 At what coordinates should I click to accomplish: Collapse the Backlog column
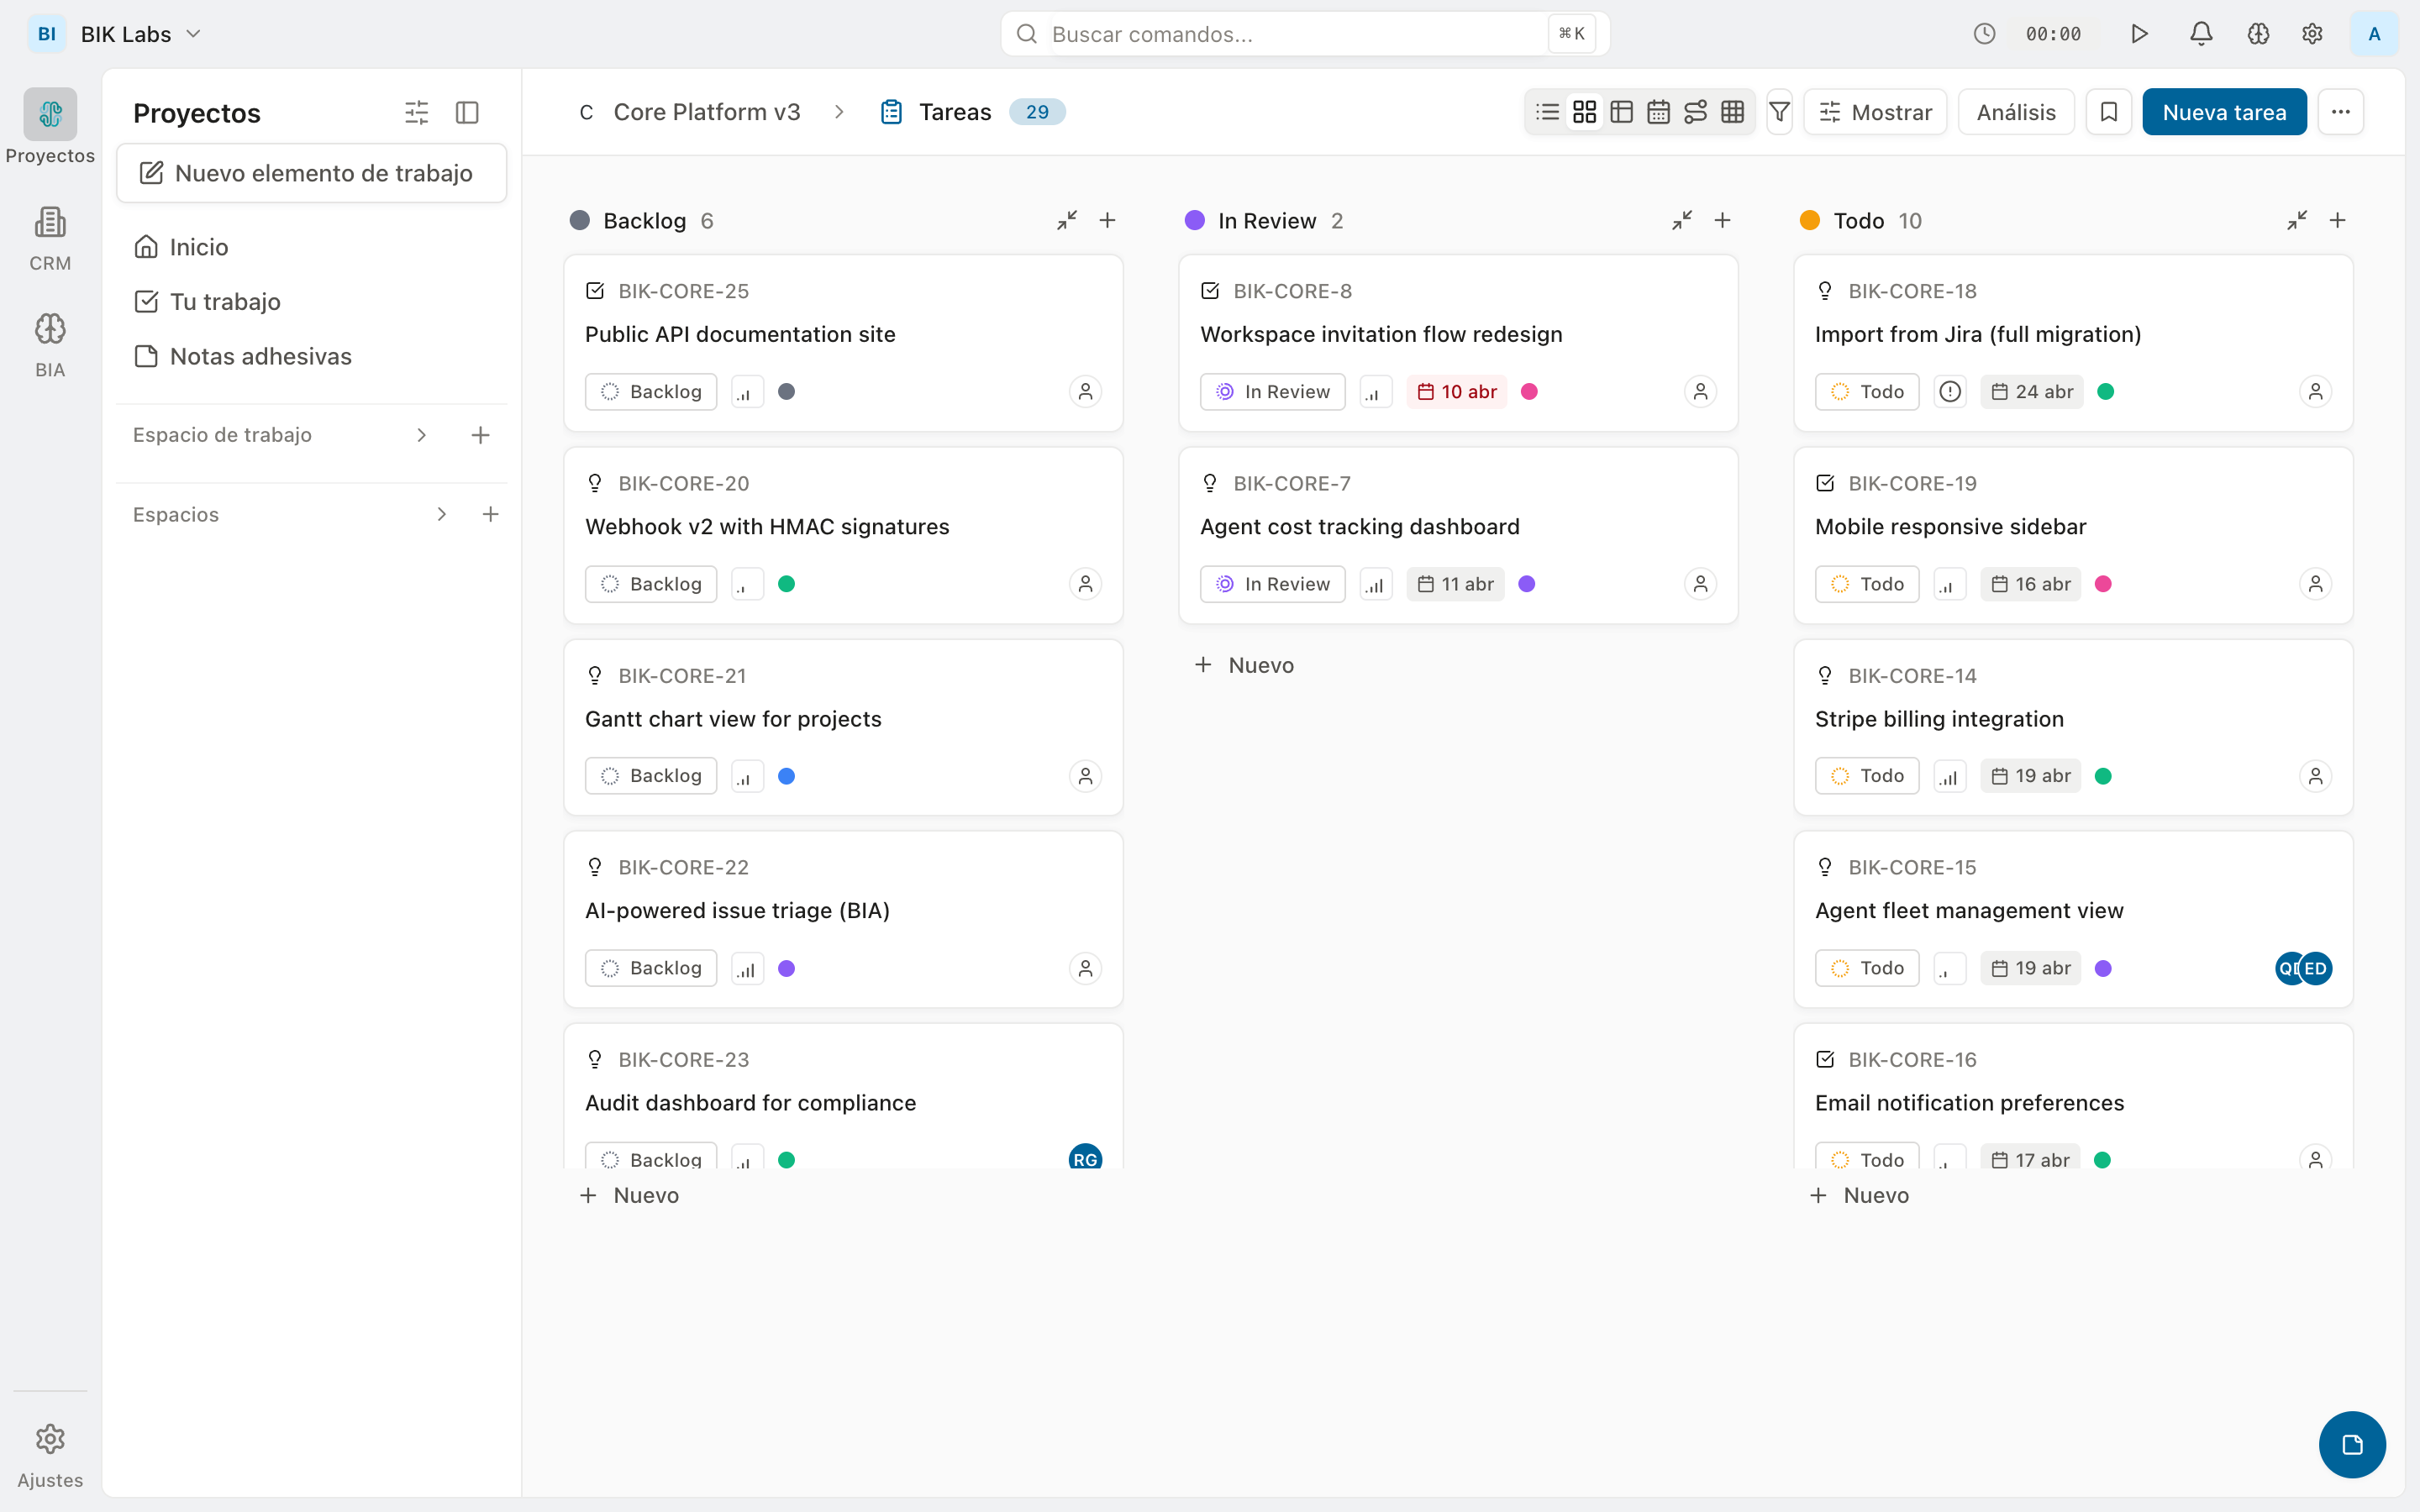pyautogui.click(x=1067, y=220)
